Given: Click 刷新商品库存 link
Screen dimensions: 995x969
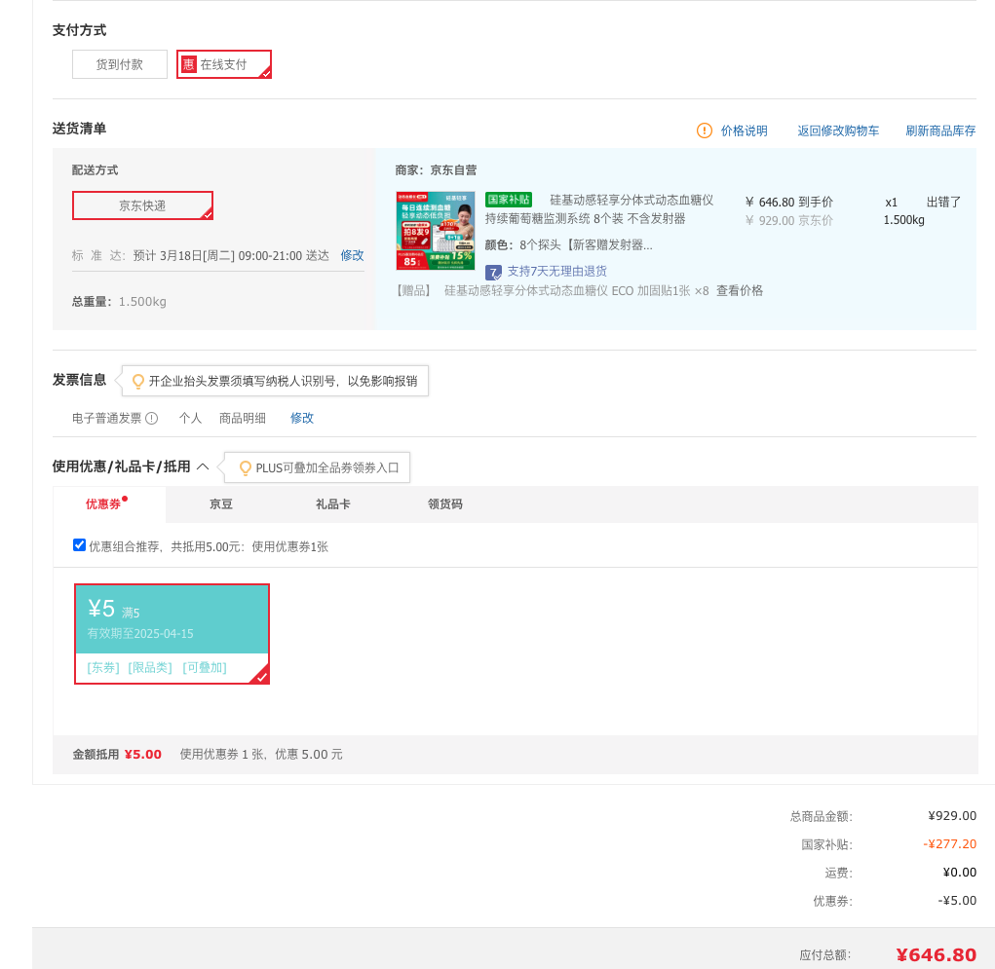Looking at the screenshot, I should [x=940, y=130].
